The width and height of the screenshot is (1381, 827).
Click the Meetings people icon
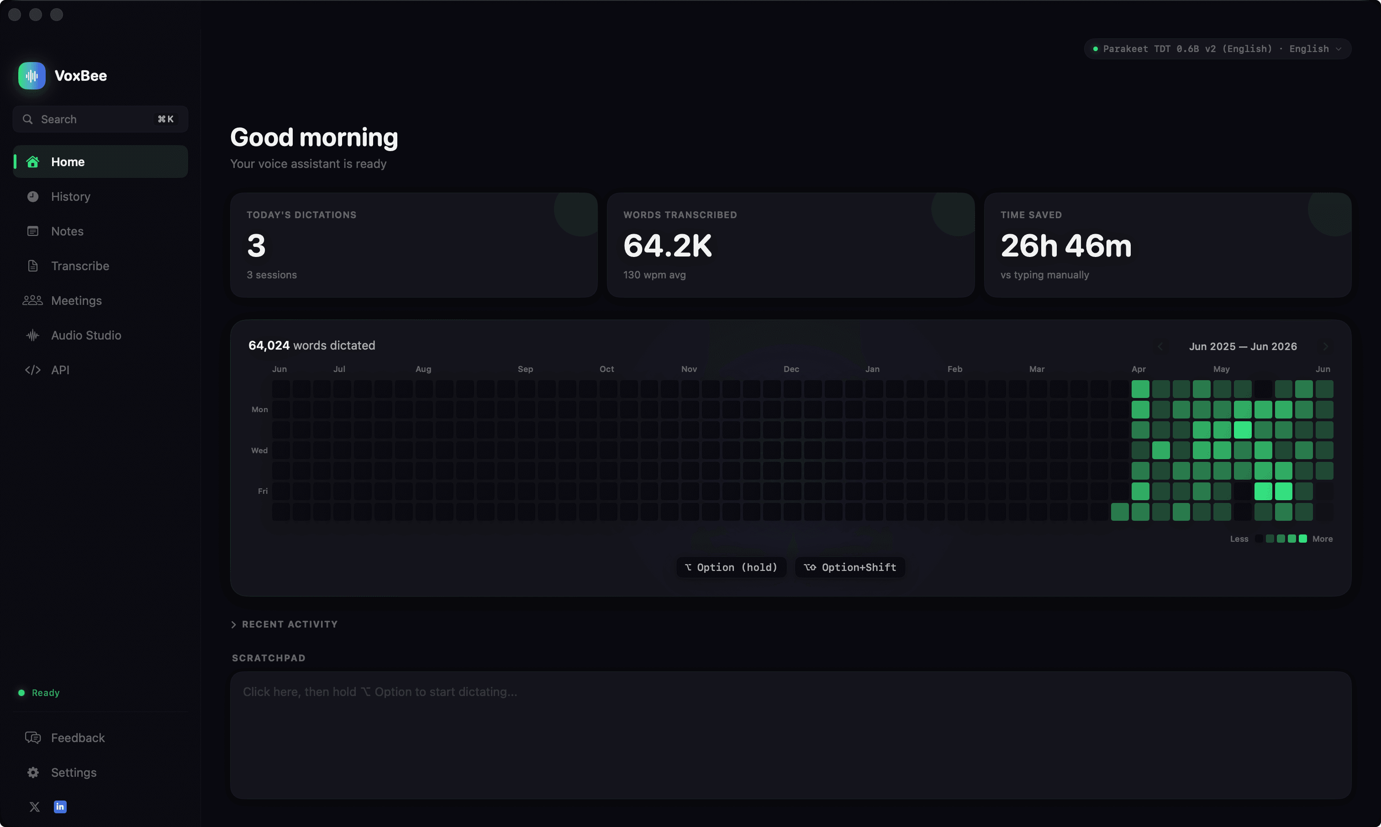tap(32, 300)
